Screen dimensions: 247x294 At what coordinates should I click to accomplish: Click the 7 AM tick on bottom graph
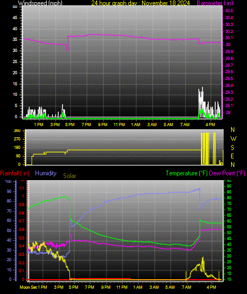(x=187, y=287)
